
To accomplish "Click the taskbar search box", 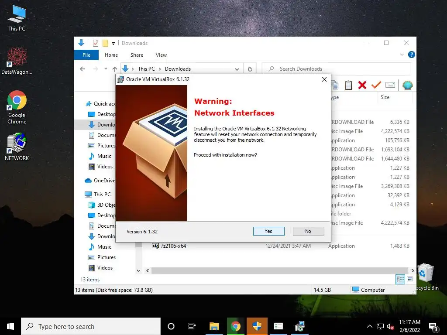I will click(x=91, y=326).
